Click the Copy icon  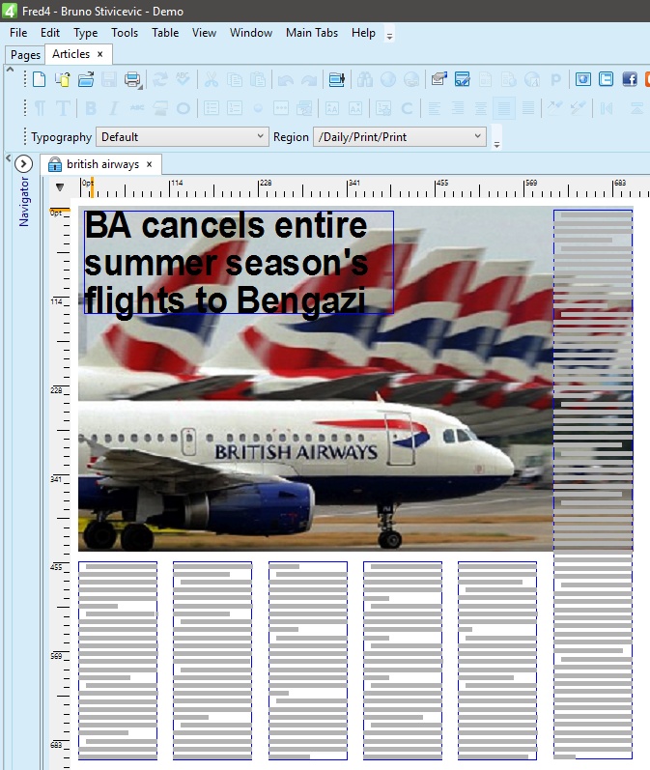point(235,79)
